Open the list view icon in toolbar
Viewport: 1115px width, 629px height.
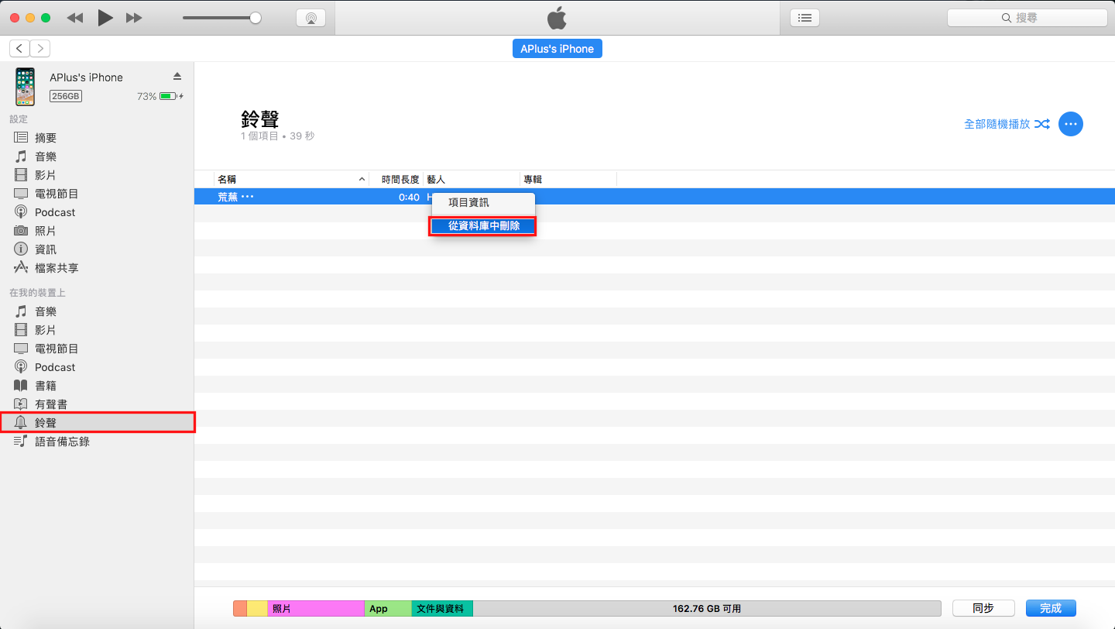[805, 18]
